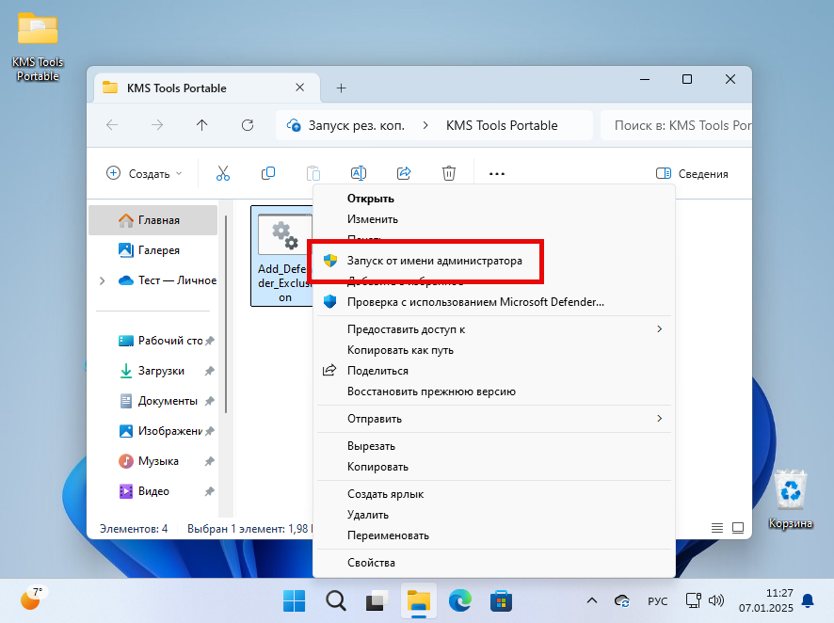
Task: Click the Delete trash icon in toolbar
Action: [449, 173]
